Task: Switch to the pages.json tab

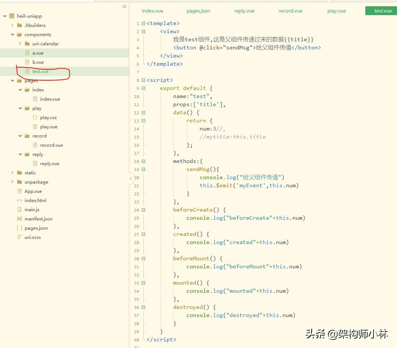Action: pyautogui.click(x=198, y=11)
